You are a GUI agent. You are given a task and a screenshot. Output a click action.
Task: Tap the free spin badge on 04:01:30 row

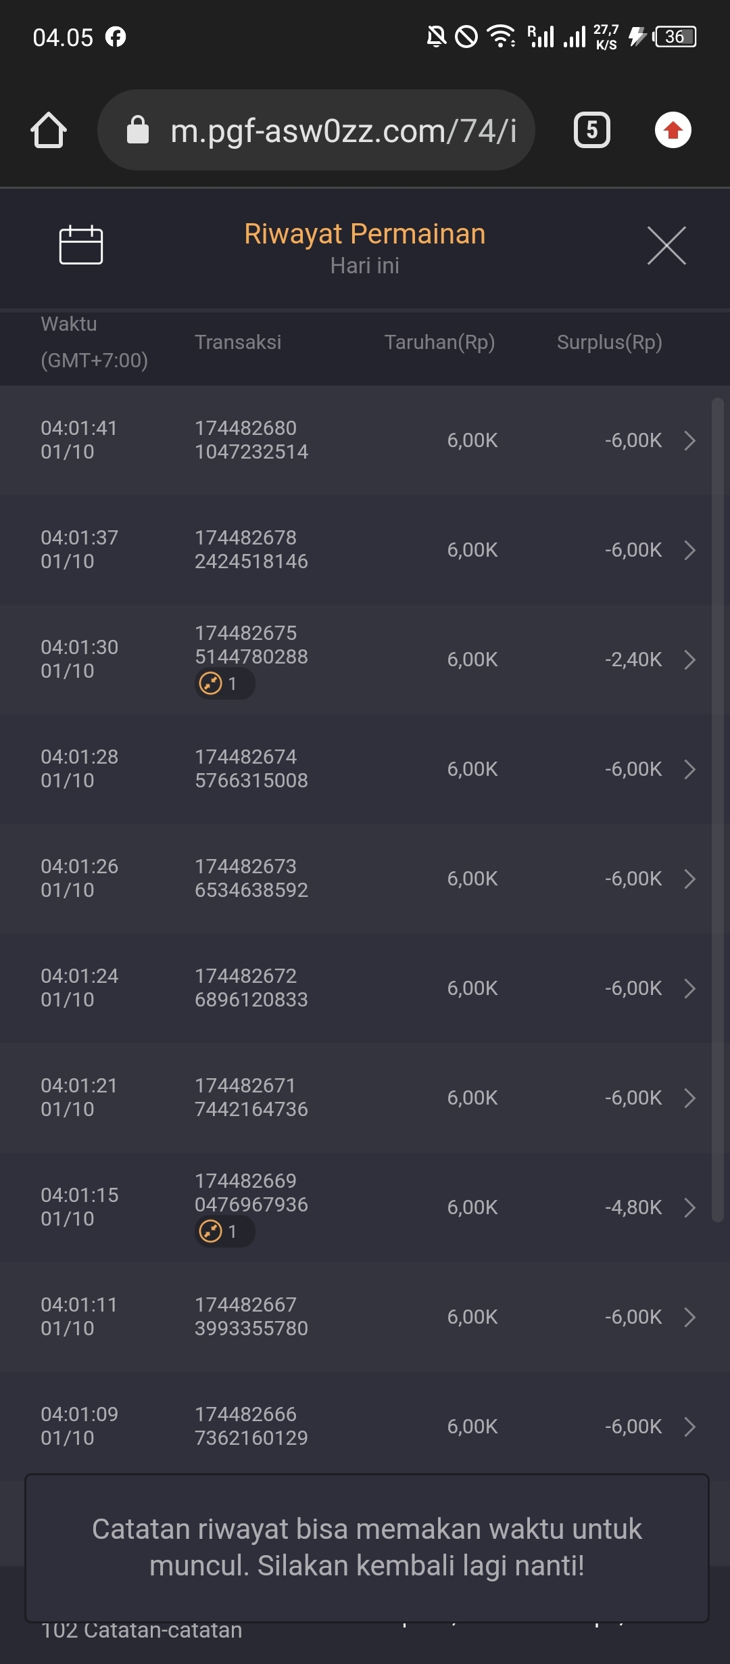pyautogui.click(x=224, y=684)
